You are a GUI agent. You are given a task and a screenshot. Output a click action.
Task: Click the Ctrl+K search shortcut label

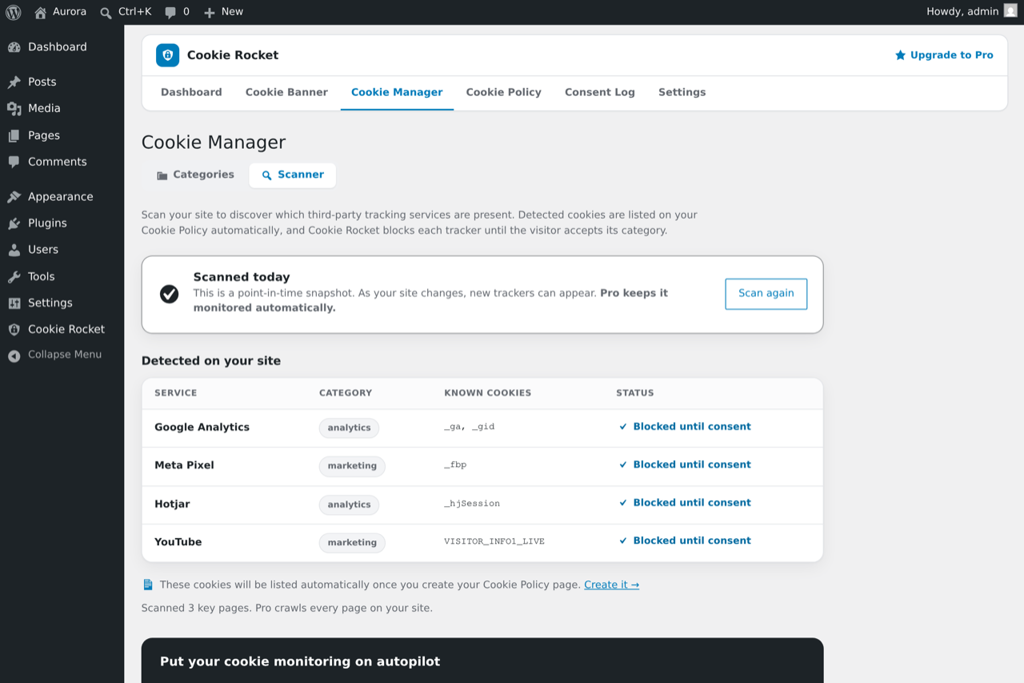pyautogui.click(x=134, y=12)
